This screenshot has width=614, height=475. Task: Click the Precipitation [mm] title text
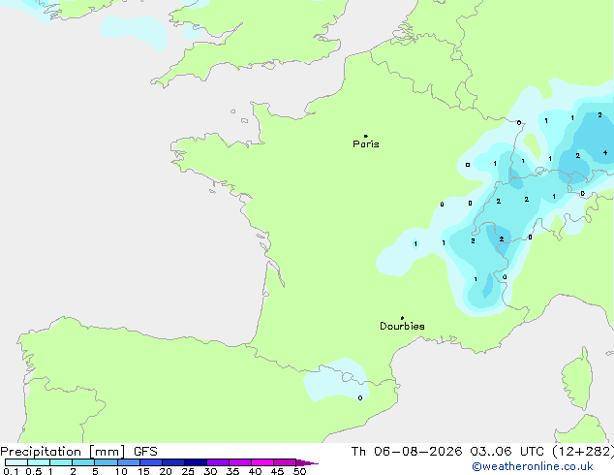63,452
